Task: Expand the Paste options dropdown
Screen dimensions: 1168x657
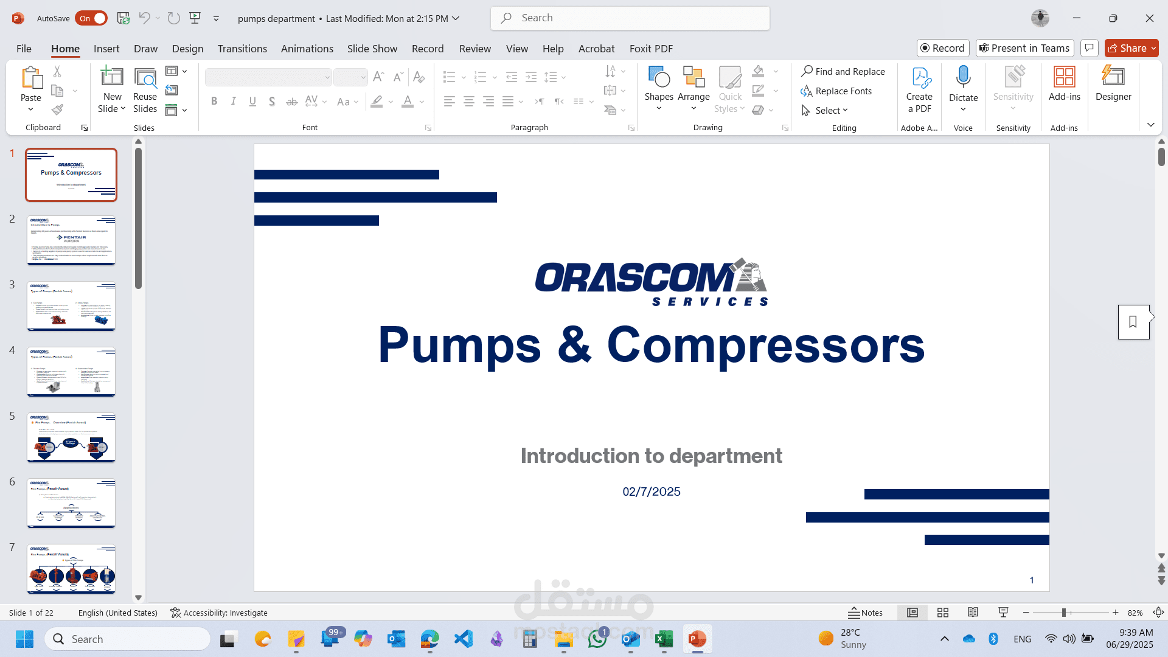Action: click(30, 110)
